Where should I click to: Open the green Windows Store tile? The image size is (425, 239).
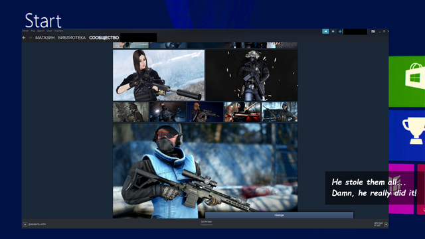[407, 82]
